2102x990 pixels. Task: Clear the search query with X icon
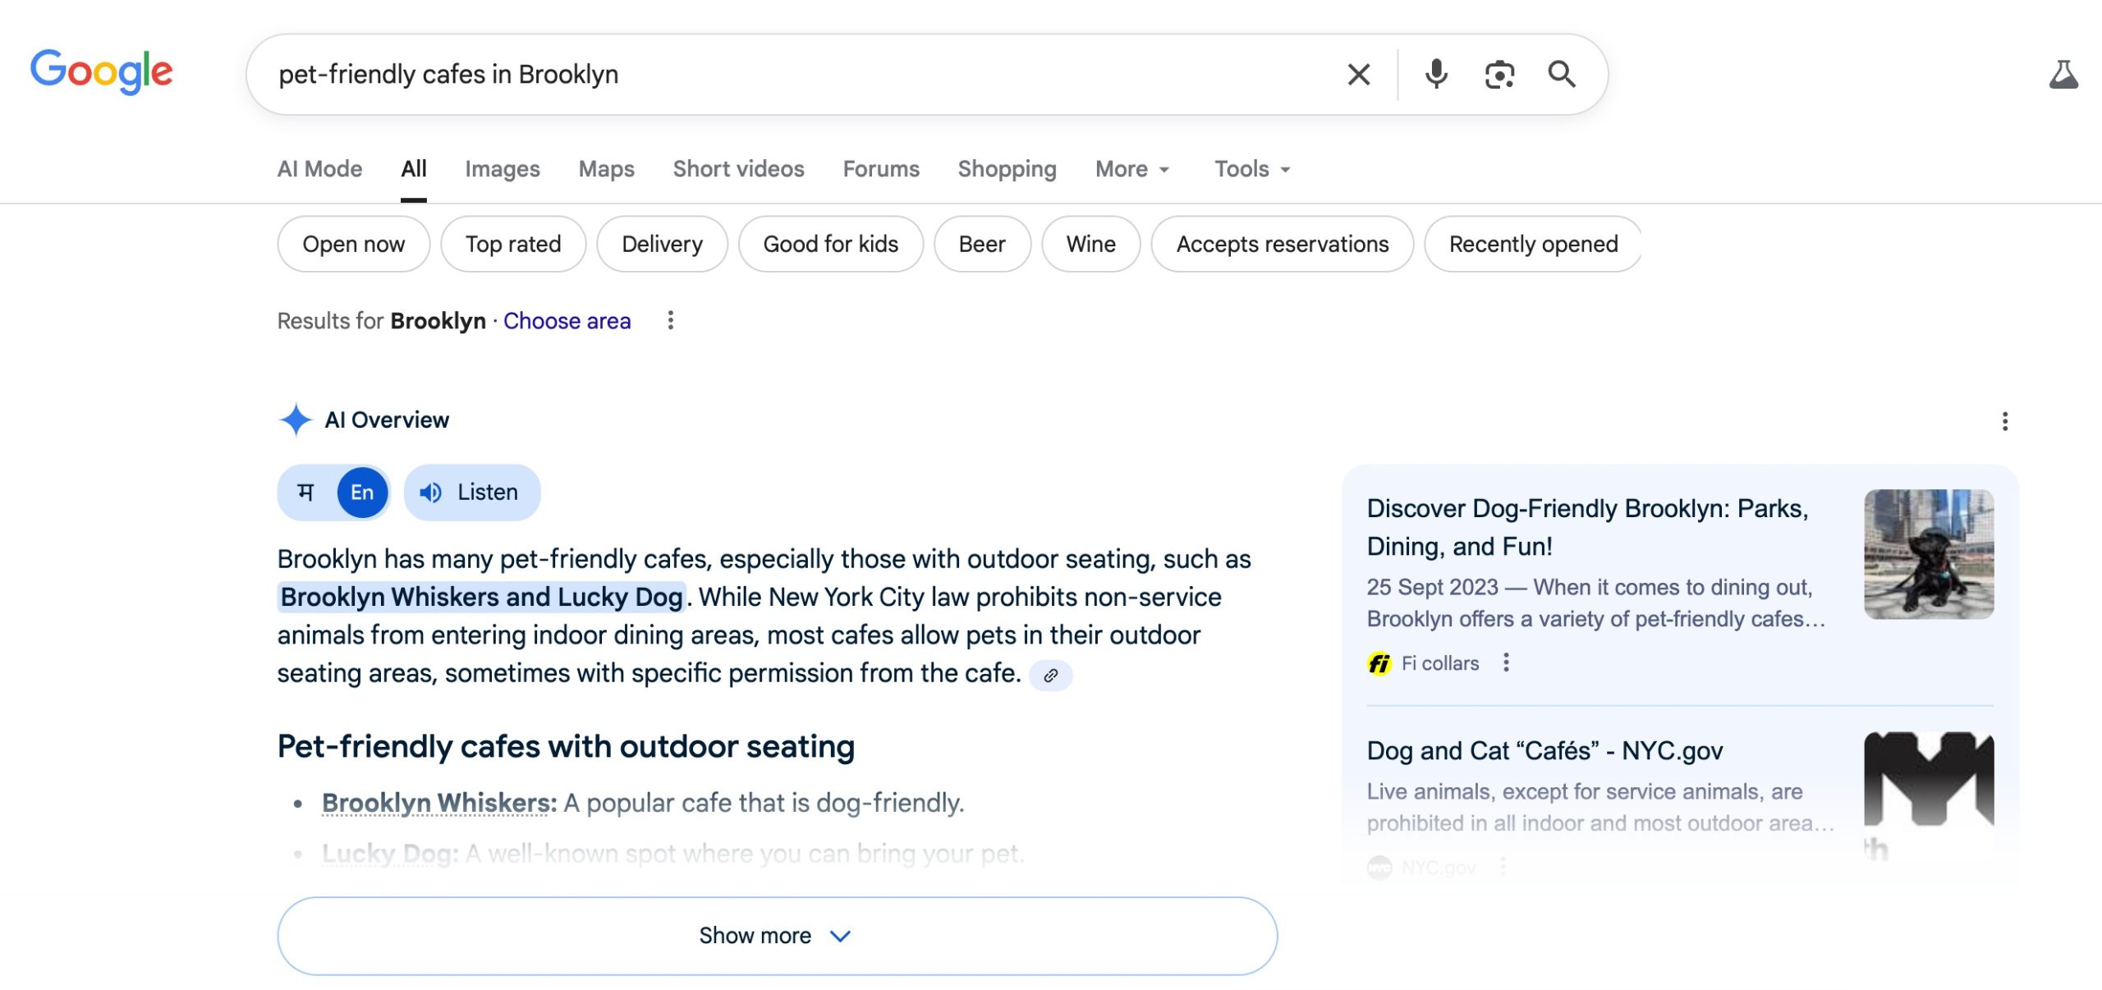click(1359, 75)
